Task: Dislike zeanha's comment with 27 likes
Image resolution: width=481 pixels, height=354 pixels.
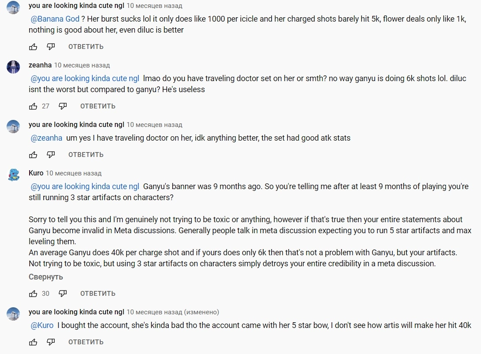Action: click(63, 106)
